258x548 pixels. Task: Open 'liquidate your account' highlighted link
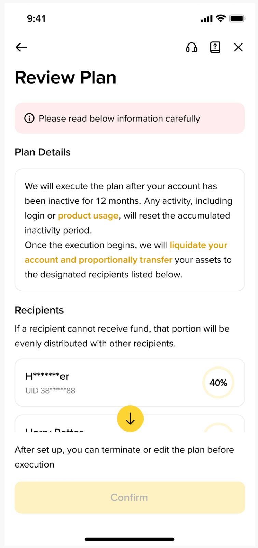pyautogui.click(x=126, y=252)
